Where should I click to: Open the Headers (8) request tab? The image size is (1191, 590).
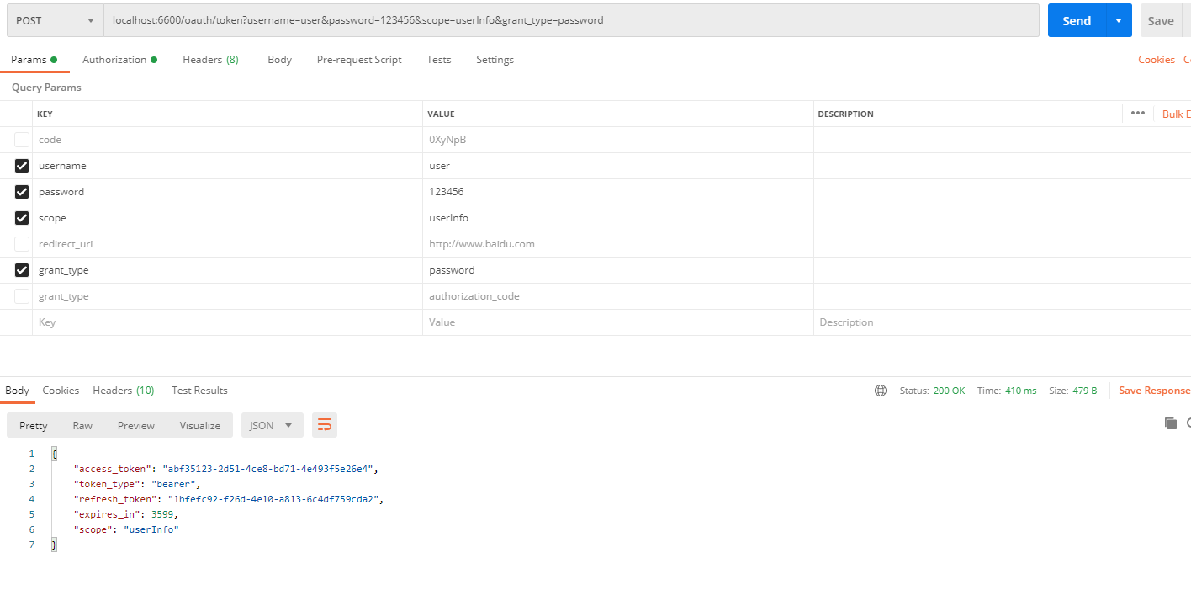tap(210, 60)
